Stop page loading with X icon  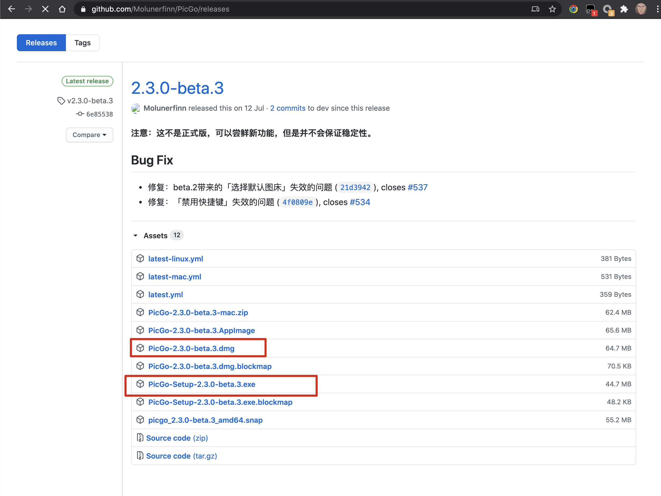click(45, 9)
